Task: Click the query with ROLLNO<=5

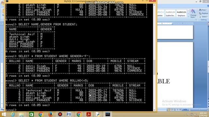Action: point(53,81)
